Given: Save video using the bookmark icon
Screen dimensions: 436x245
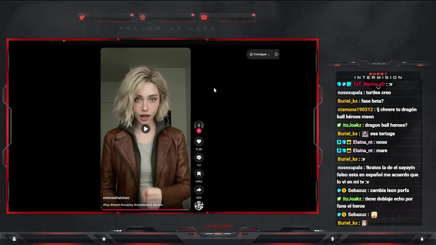Looking at the screenshot, I should 199,174.
